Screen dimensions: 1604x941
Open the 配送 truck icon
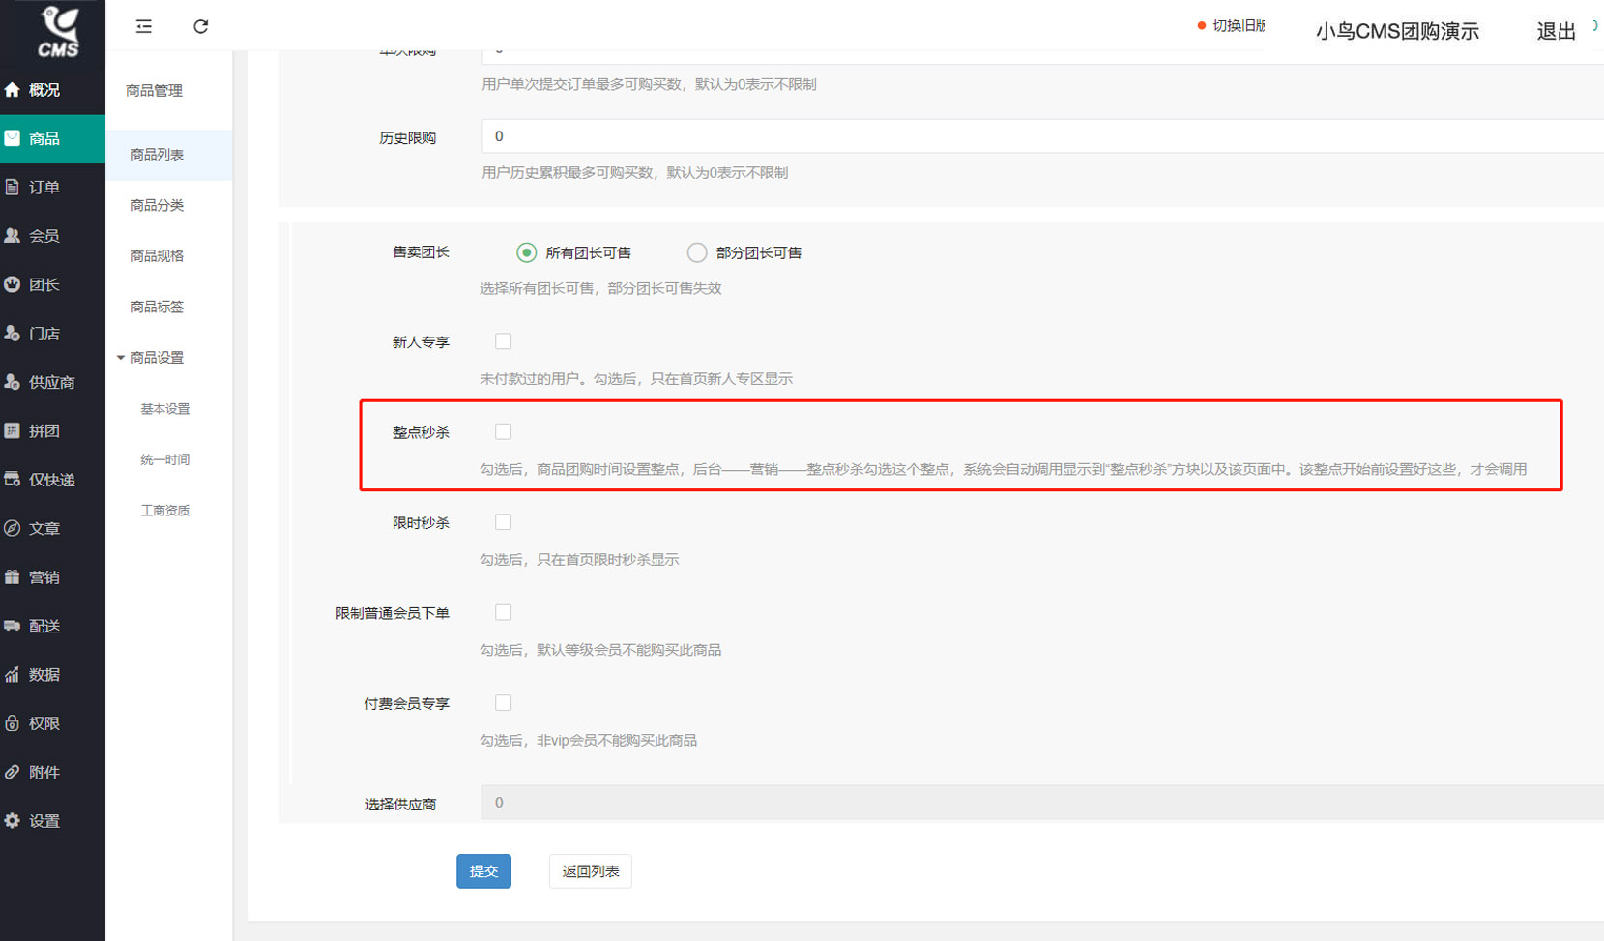coord(13,626)
